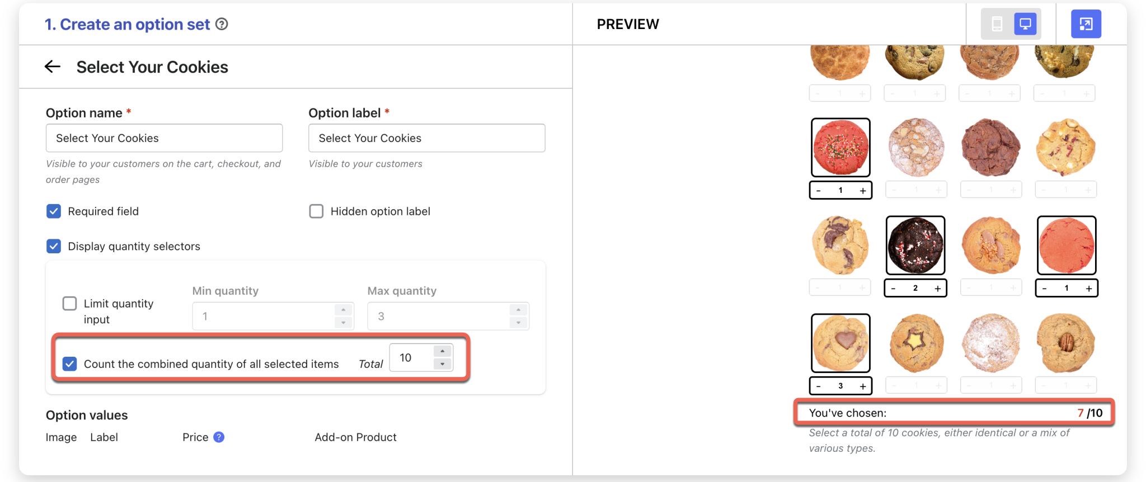Image resolution: width=1146 pixels, height=482 pixels.
Task: Click plus on the peppermint chocolate cookie stepper
Action: pos(938,288)
